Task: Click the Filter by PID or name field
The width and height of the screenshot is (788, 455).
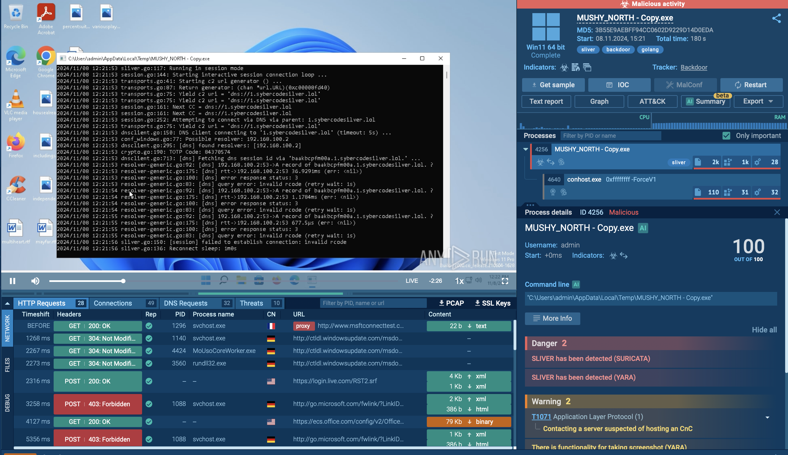Action: [611, 136]
